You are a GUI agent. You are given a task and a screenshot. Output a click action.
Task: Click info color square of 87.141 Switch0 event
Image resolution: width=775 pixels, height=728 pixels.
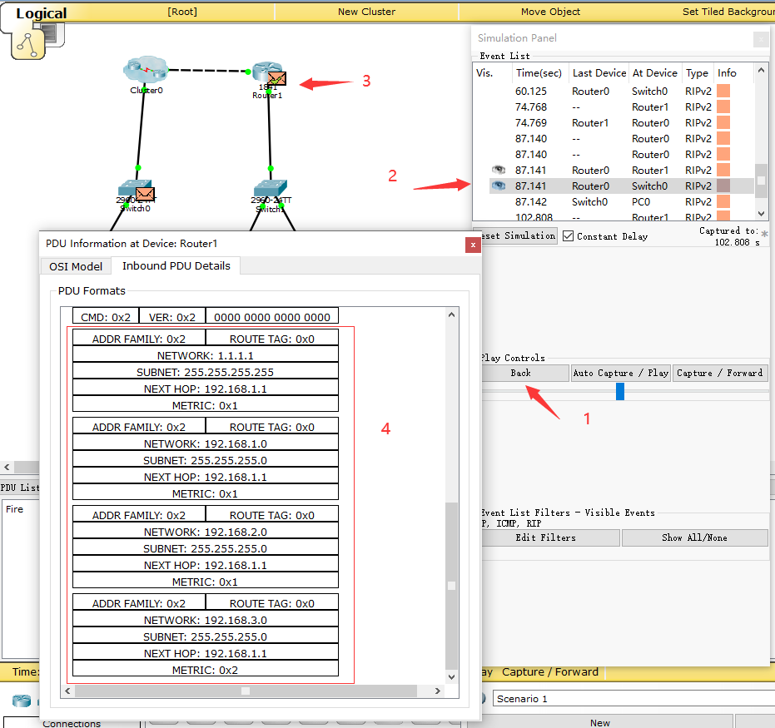pyautogui.click(x=723, y=186)
